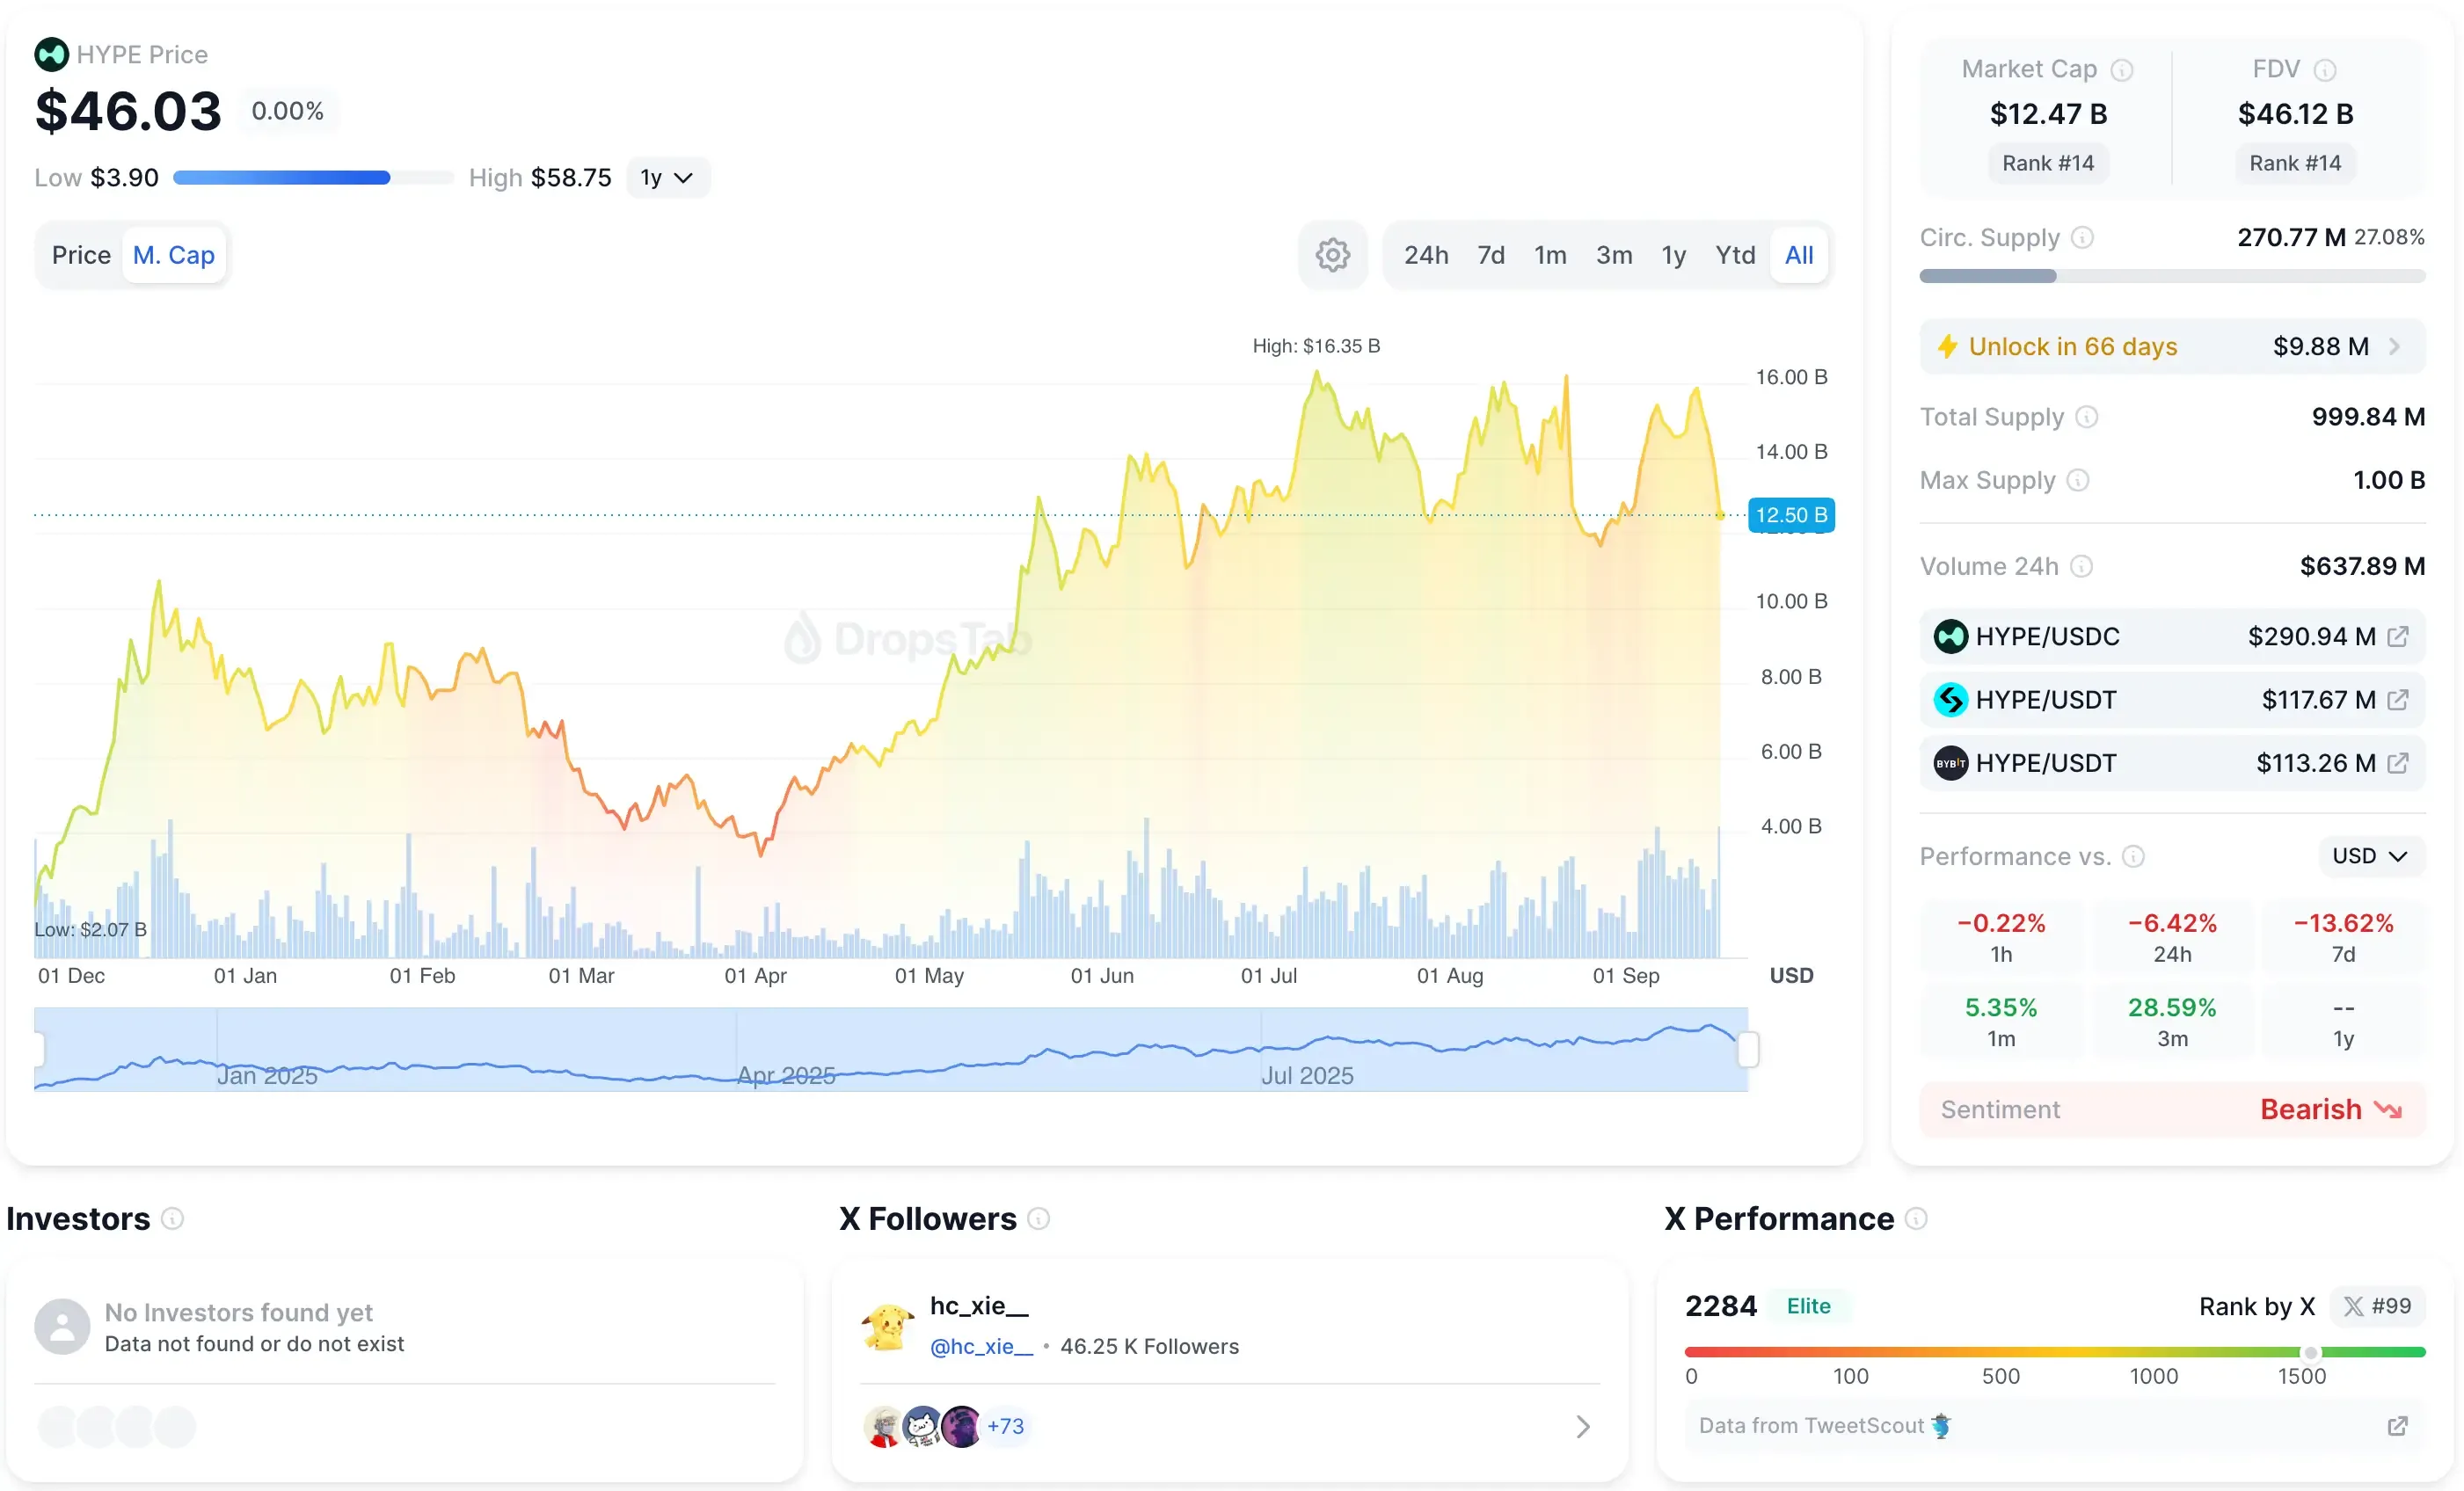The image size is (2464, 1491).
Task: Click Market Cap info icon
Action: [2121, 70]
